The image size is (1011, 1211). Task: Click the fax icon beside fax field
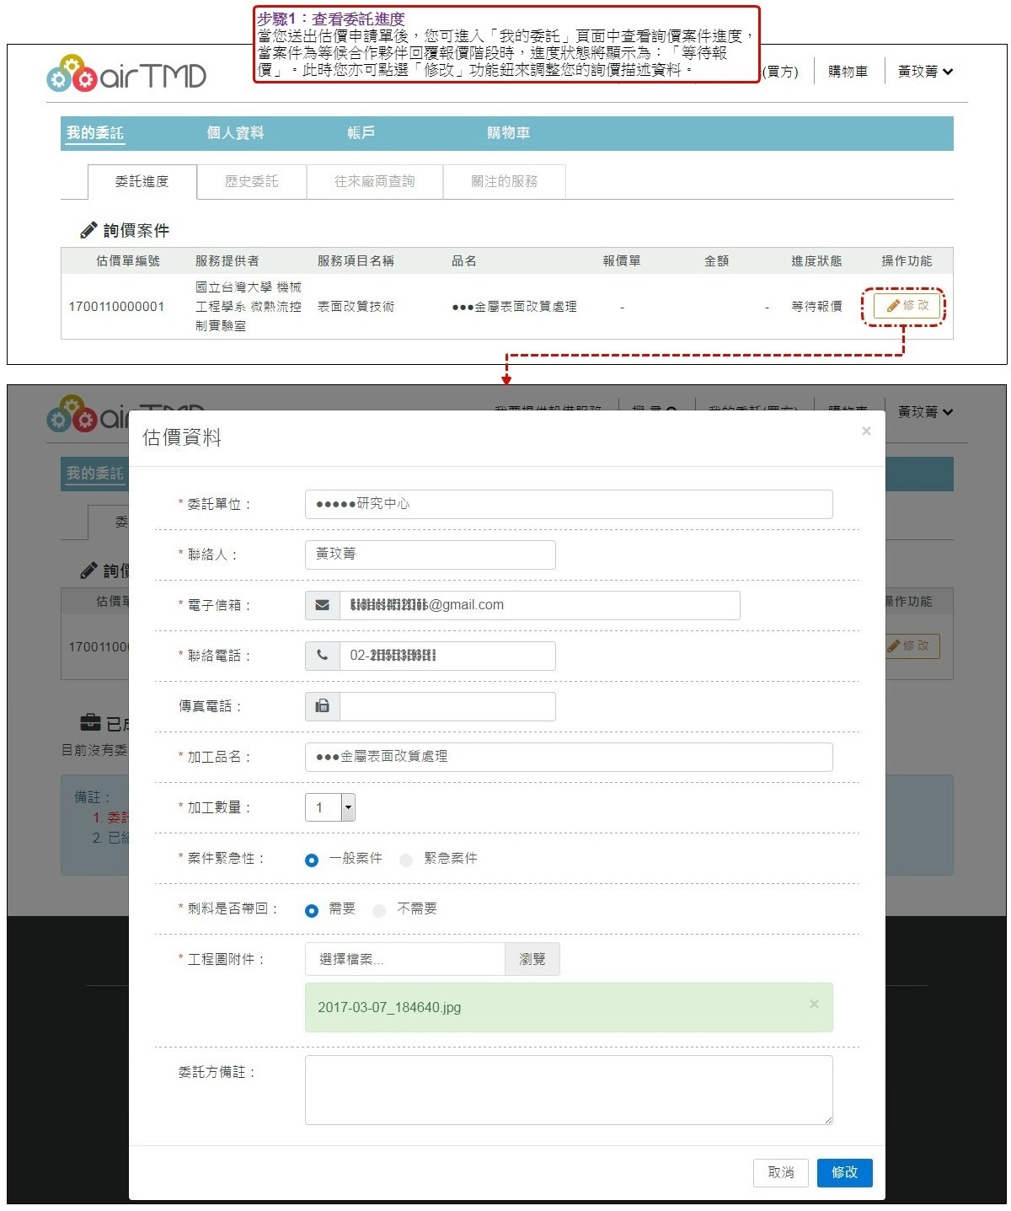(x=322, y=706)
